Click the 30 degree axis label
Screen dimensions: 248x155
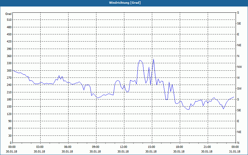click(10, 136)
